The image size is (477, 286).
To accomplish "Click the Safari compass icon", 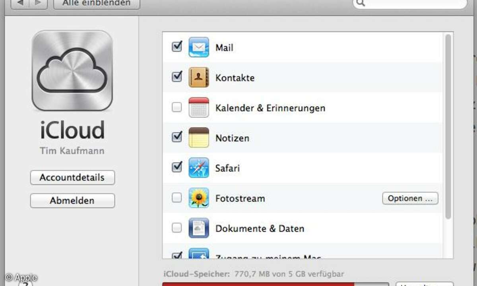I will pyautogui.click(x=199, y=168).
